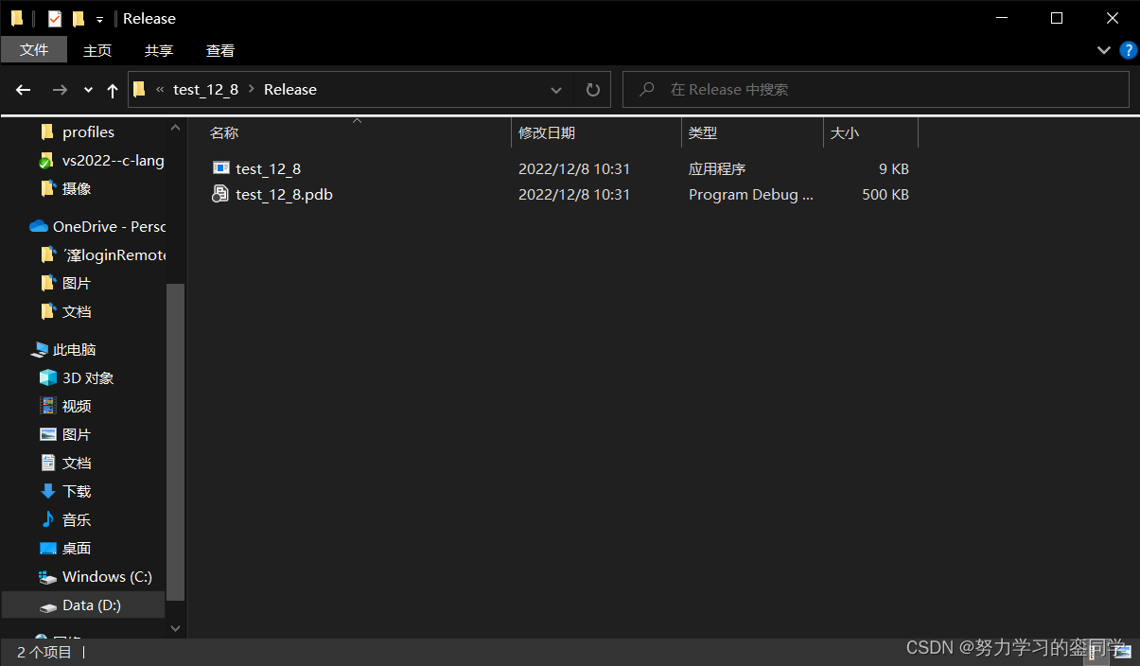This screenshot has width=1140, height=666.
Task: Refresh the Release folder
Action: coord(593,90)
